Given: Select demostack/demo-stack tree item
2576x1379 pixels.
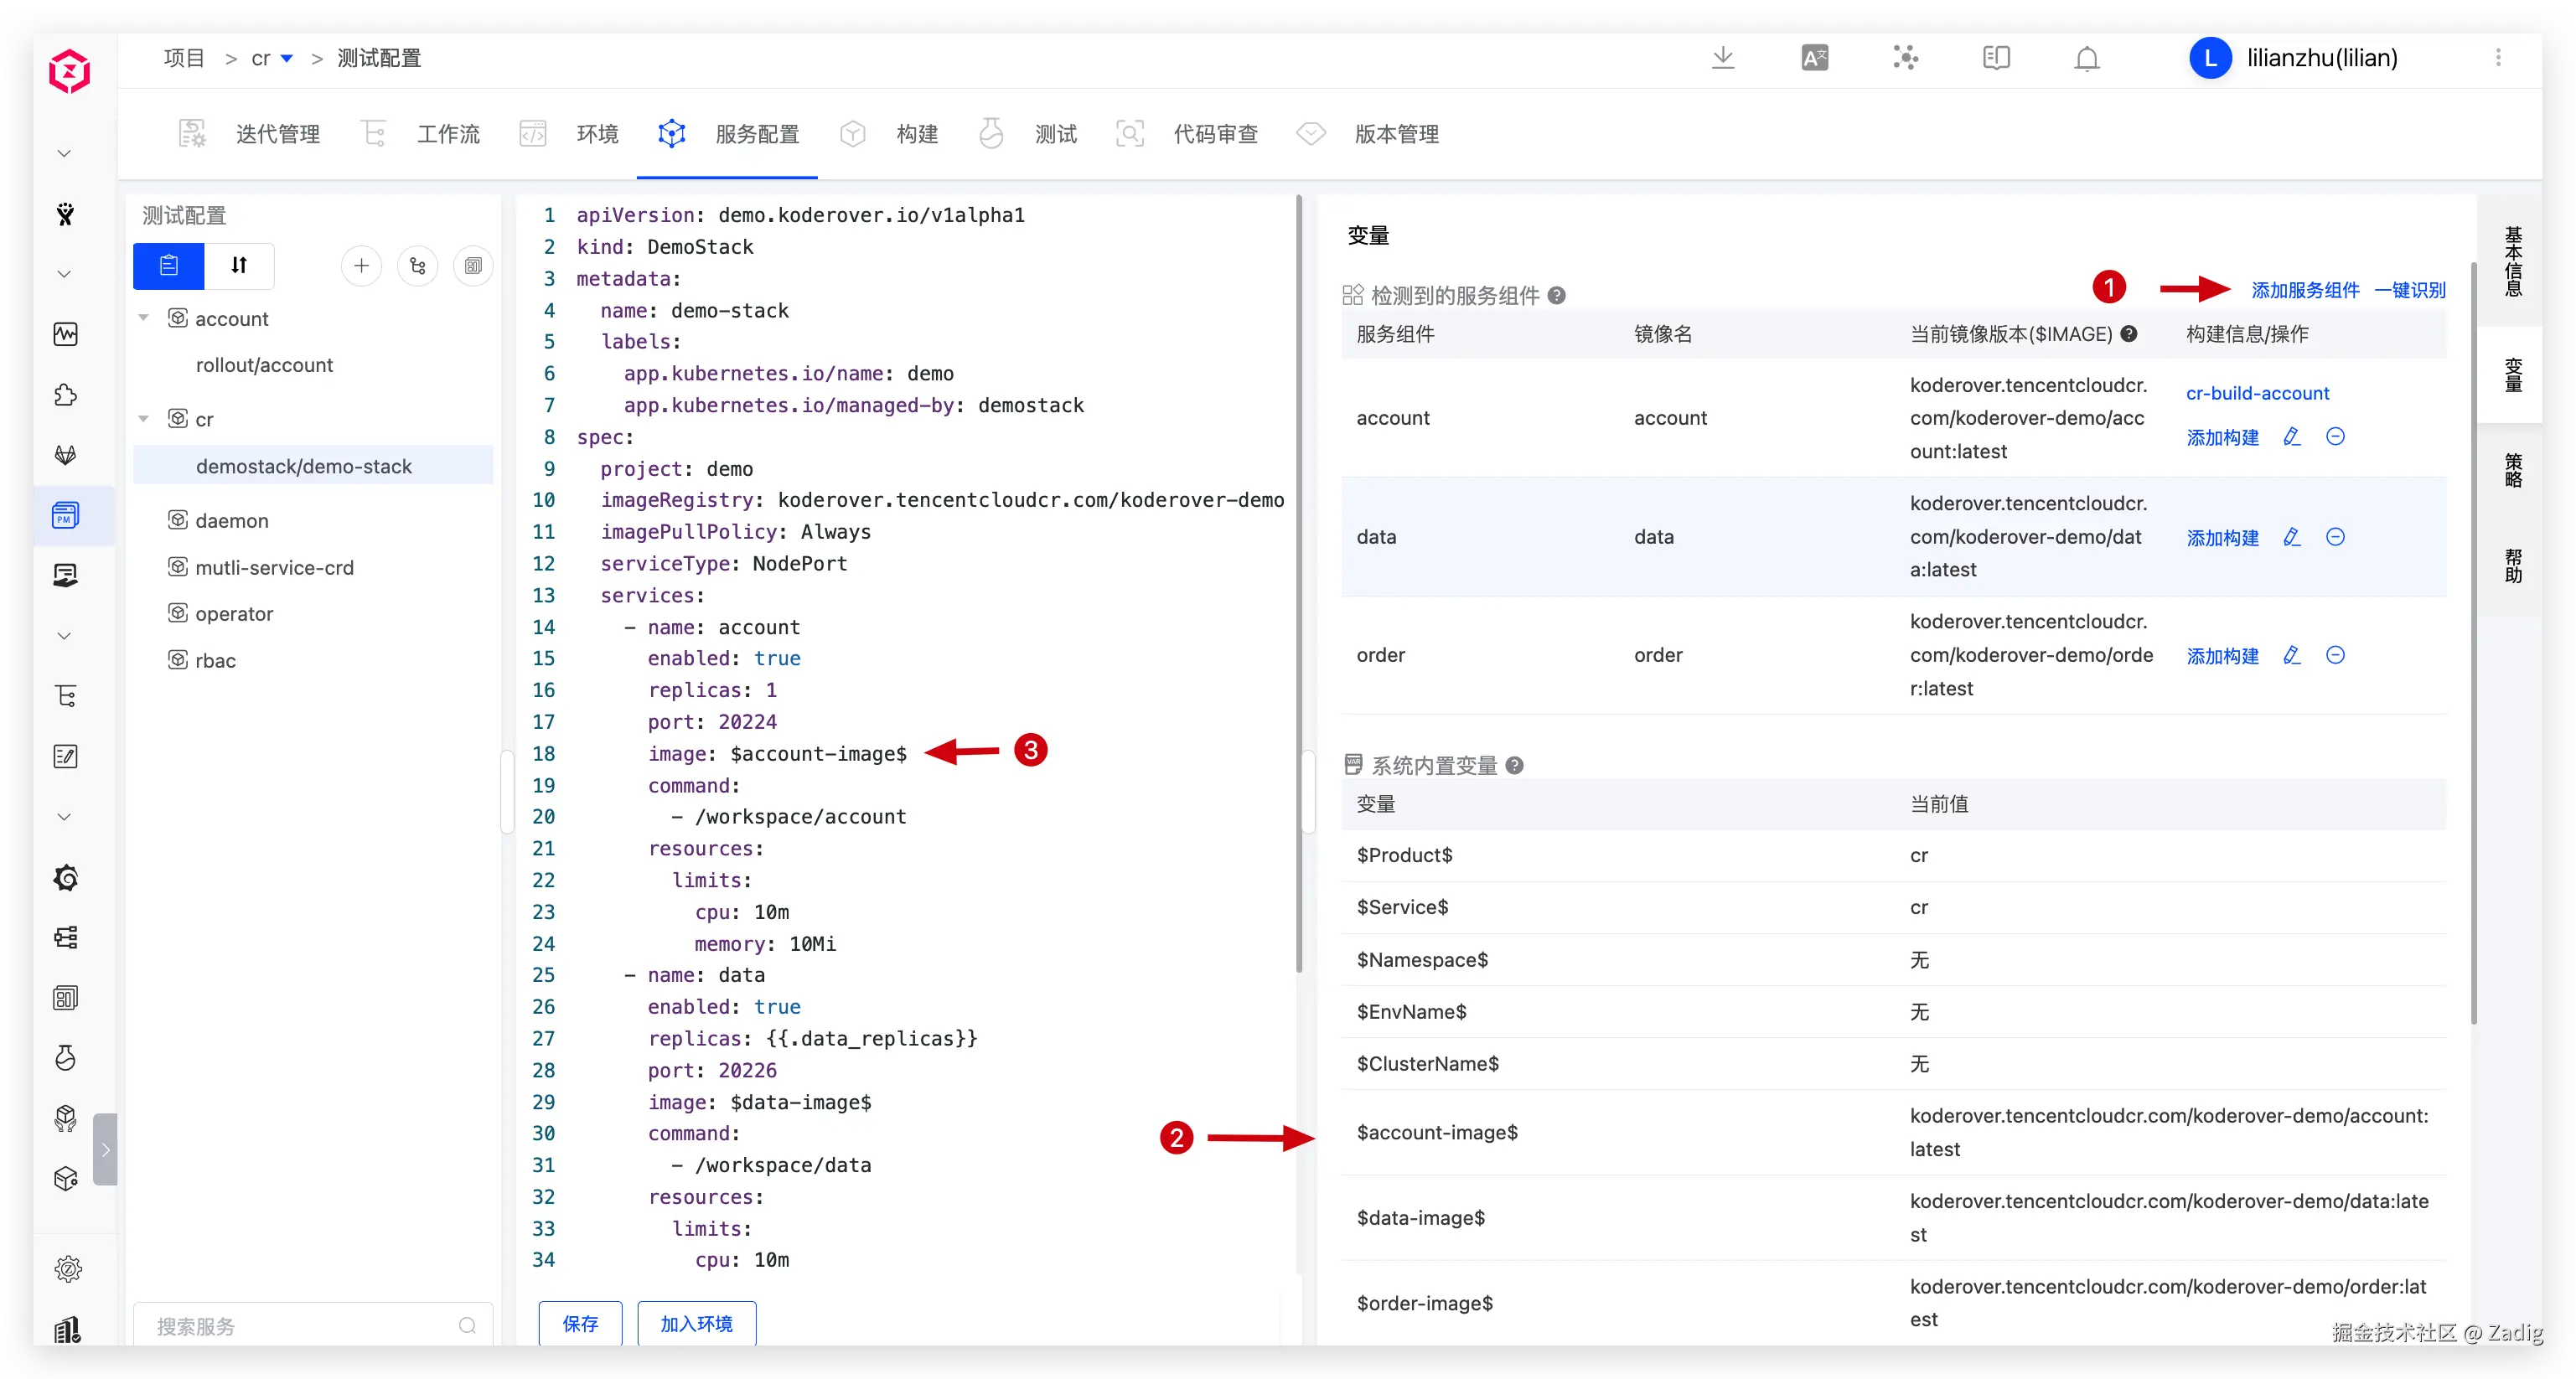Looking at the screenshot, I should [x=313, y=466].
